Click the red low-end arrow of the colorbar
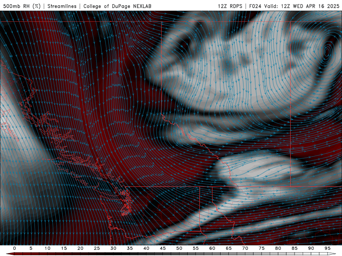 click(10, 254)
